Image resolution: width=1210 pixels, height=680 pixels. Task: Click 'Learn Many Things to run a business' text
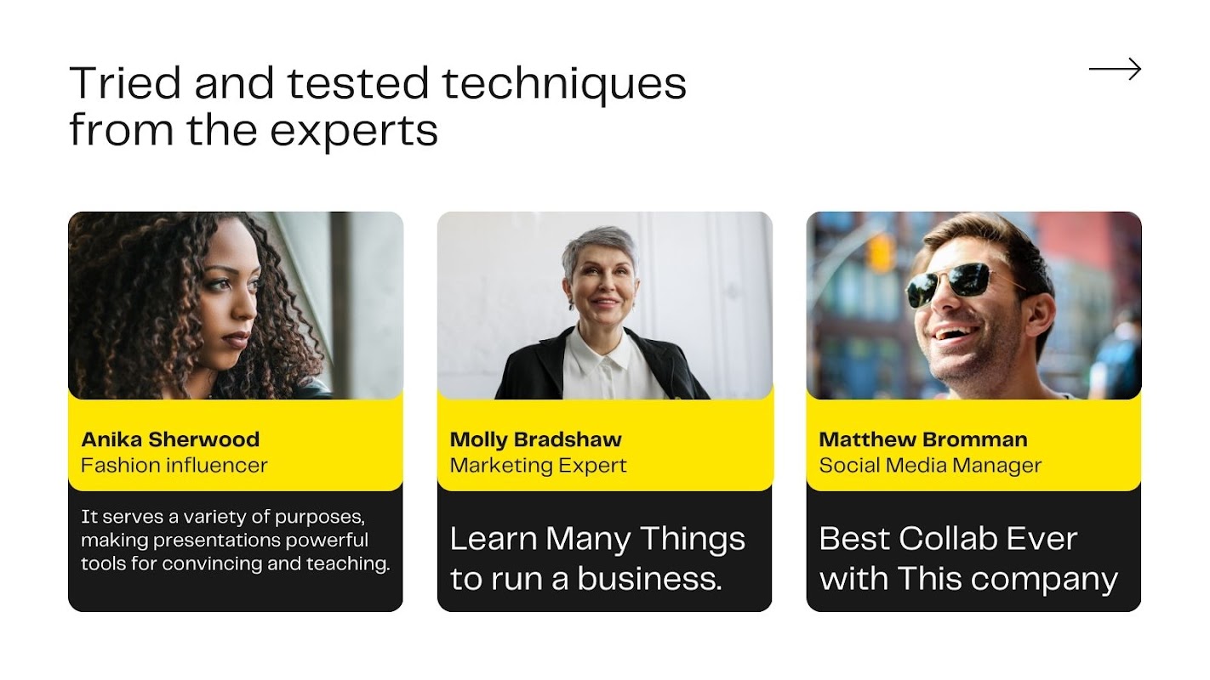point(596,558)
